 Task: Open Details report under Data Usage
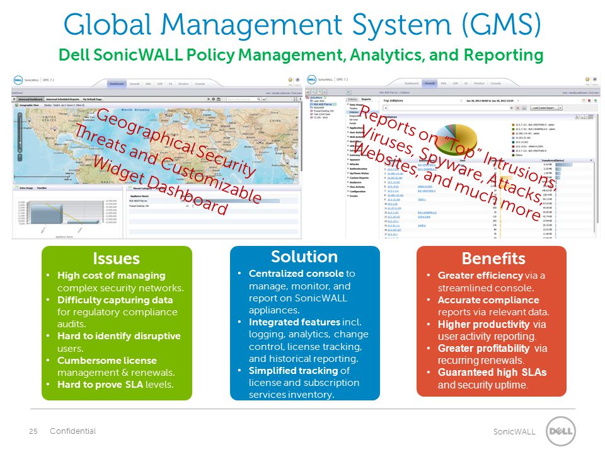(x=353, y=123)
